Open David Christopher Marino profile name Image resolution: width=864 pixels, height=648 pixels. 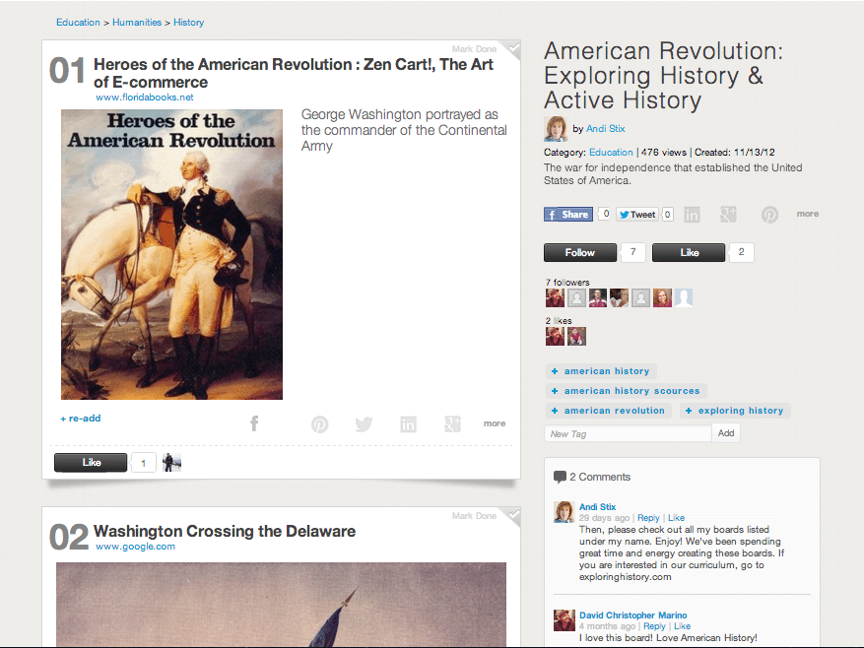(x=633, y=616)
